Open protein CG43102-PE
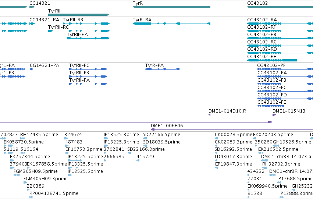The image size is (313, 199). (272, 102)
